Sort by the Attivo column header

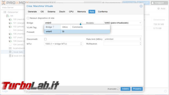(66, 27)
